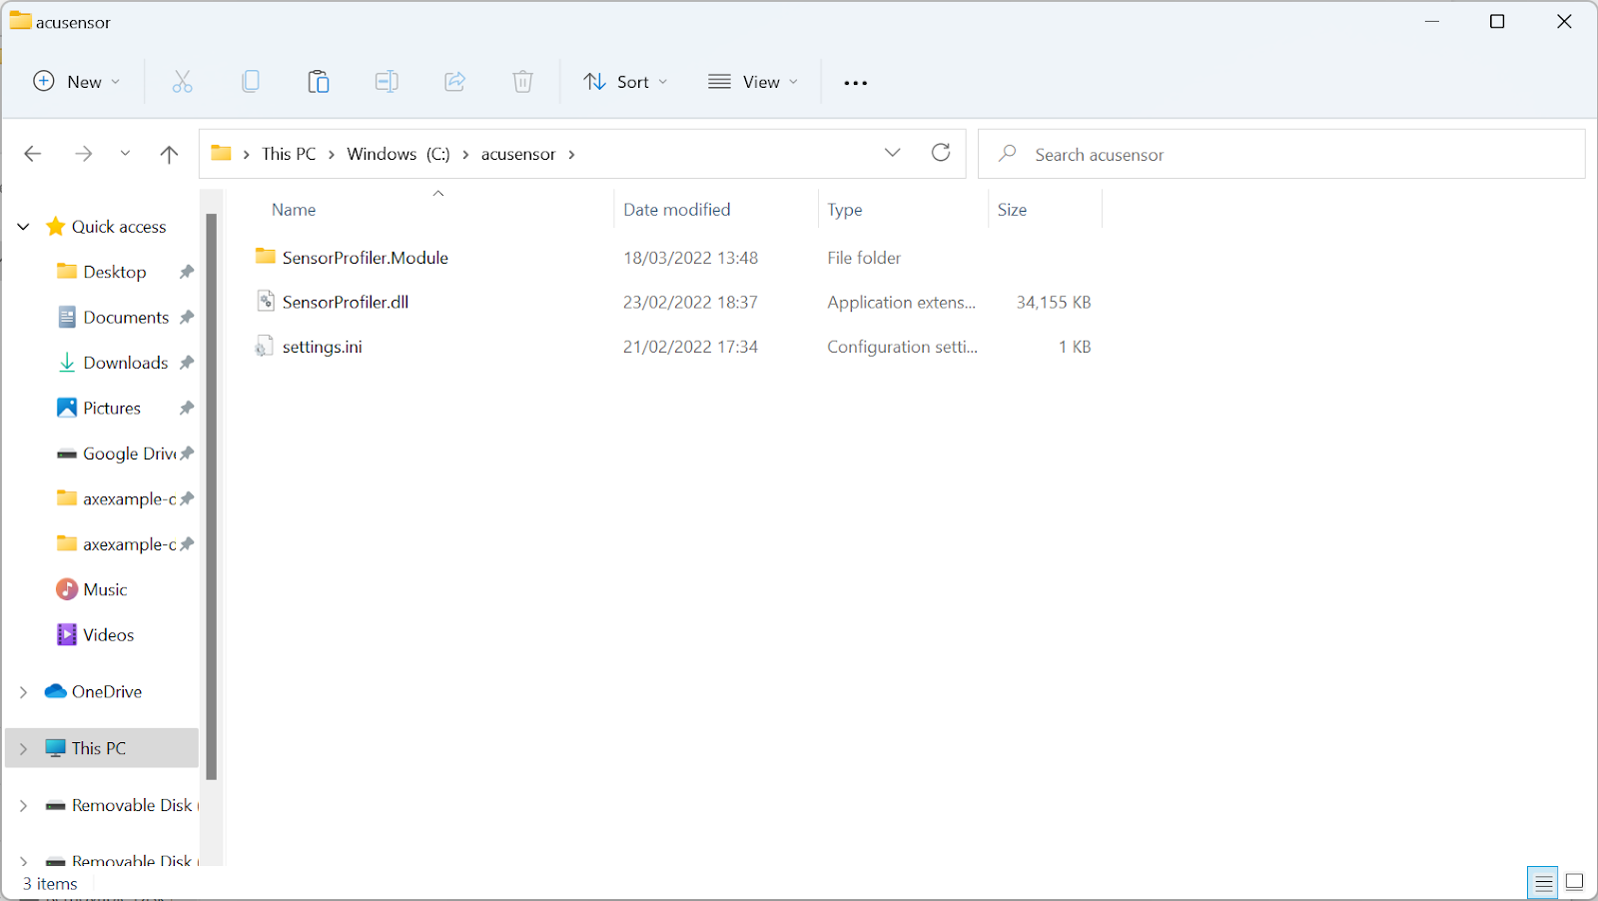Open the New item dropdown
The width and height of the screenshot is (1598, 901).
pyautogui.click(x=77, y=82)
